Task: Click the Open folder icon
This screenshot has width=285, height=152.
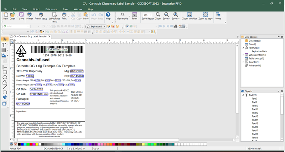Action: pyautogui.click(x=12, y=16)
